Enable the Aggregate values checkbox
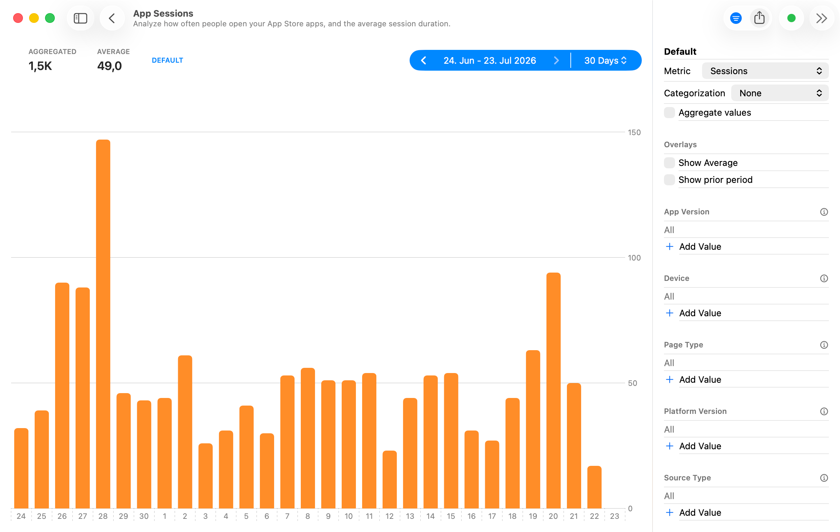 [669, 113]
